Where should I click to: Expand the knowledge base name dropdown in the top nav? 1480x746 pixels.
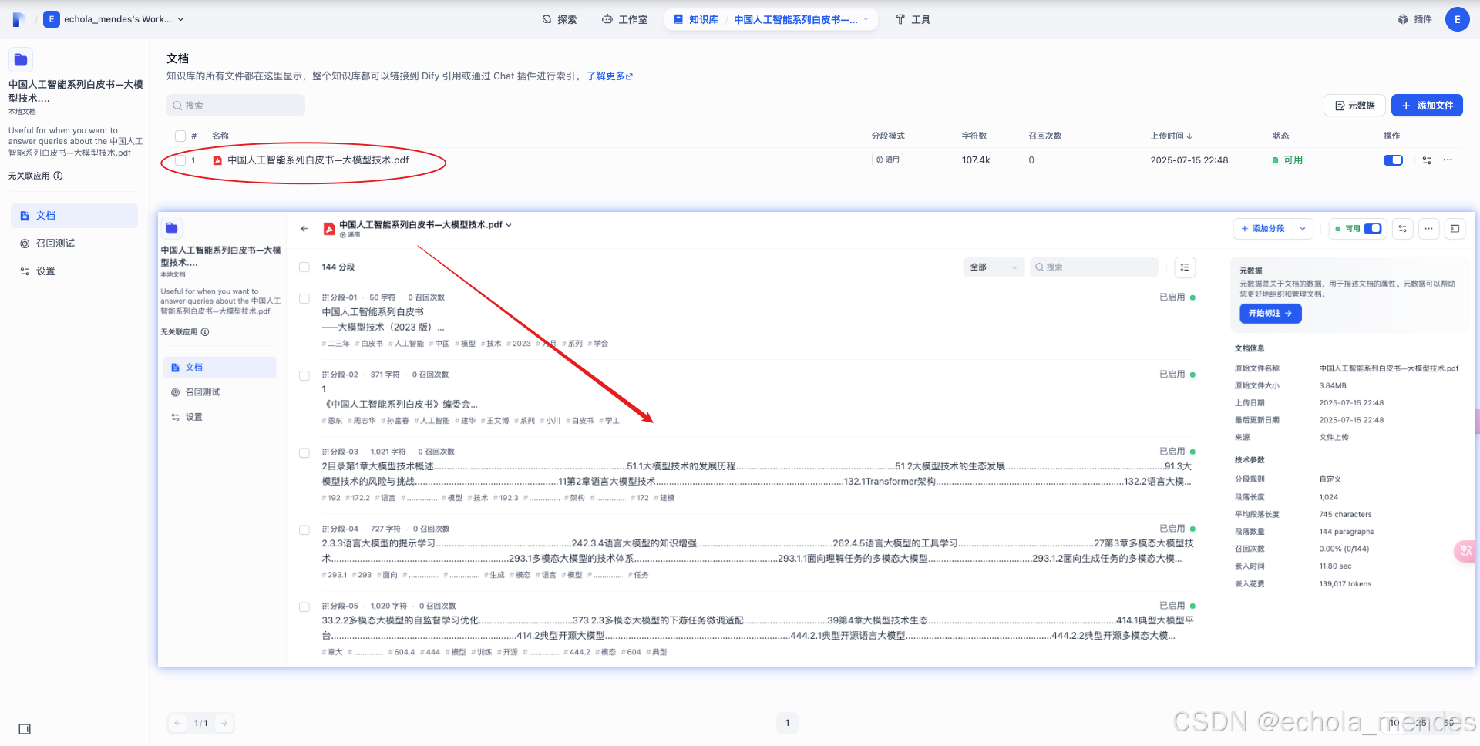866,19
